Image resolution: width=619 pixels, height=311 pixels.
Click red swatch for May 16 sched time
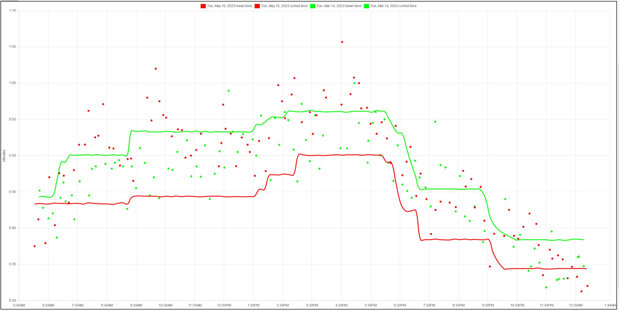tap(257, 6)
